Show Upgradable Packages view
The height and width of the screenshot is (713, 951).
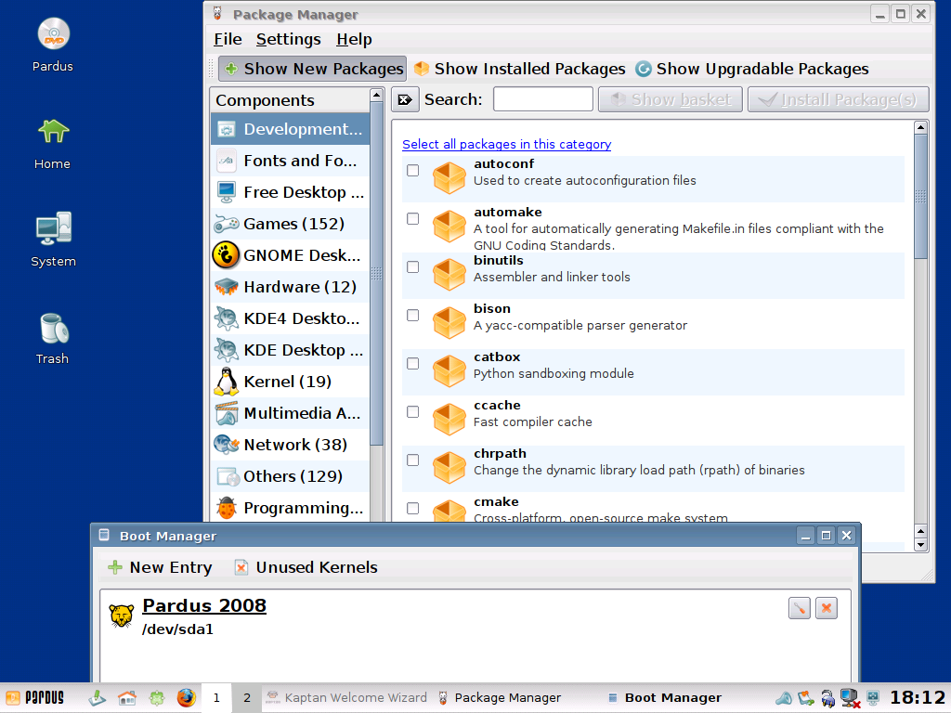(x=752, y=69)
